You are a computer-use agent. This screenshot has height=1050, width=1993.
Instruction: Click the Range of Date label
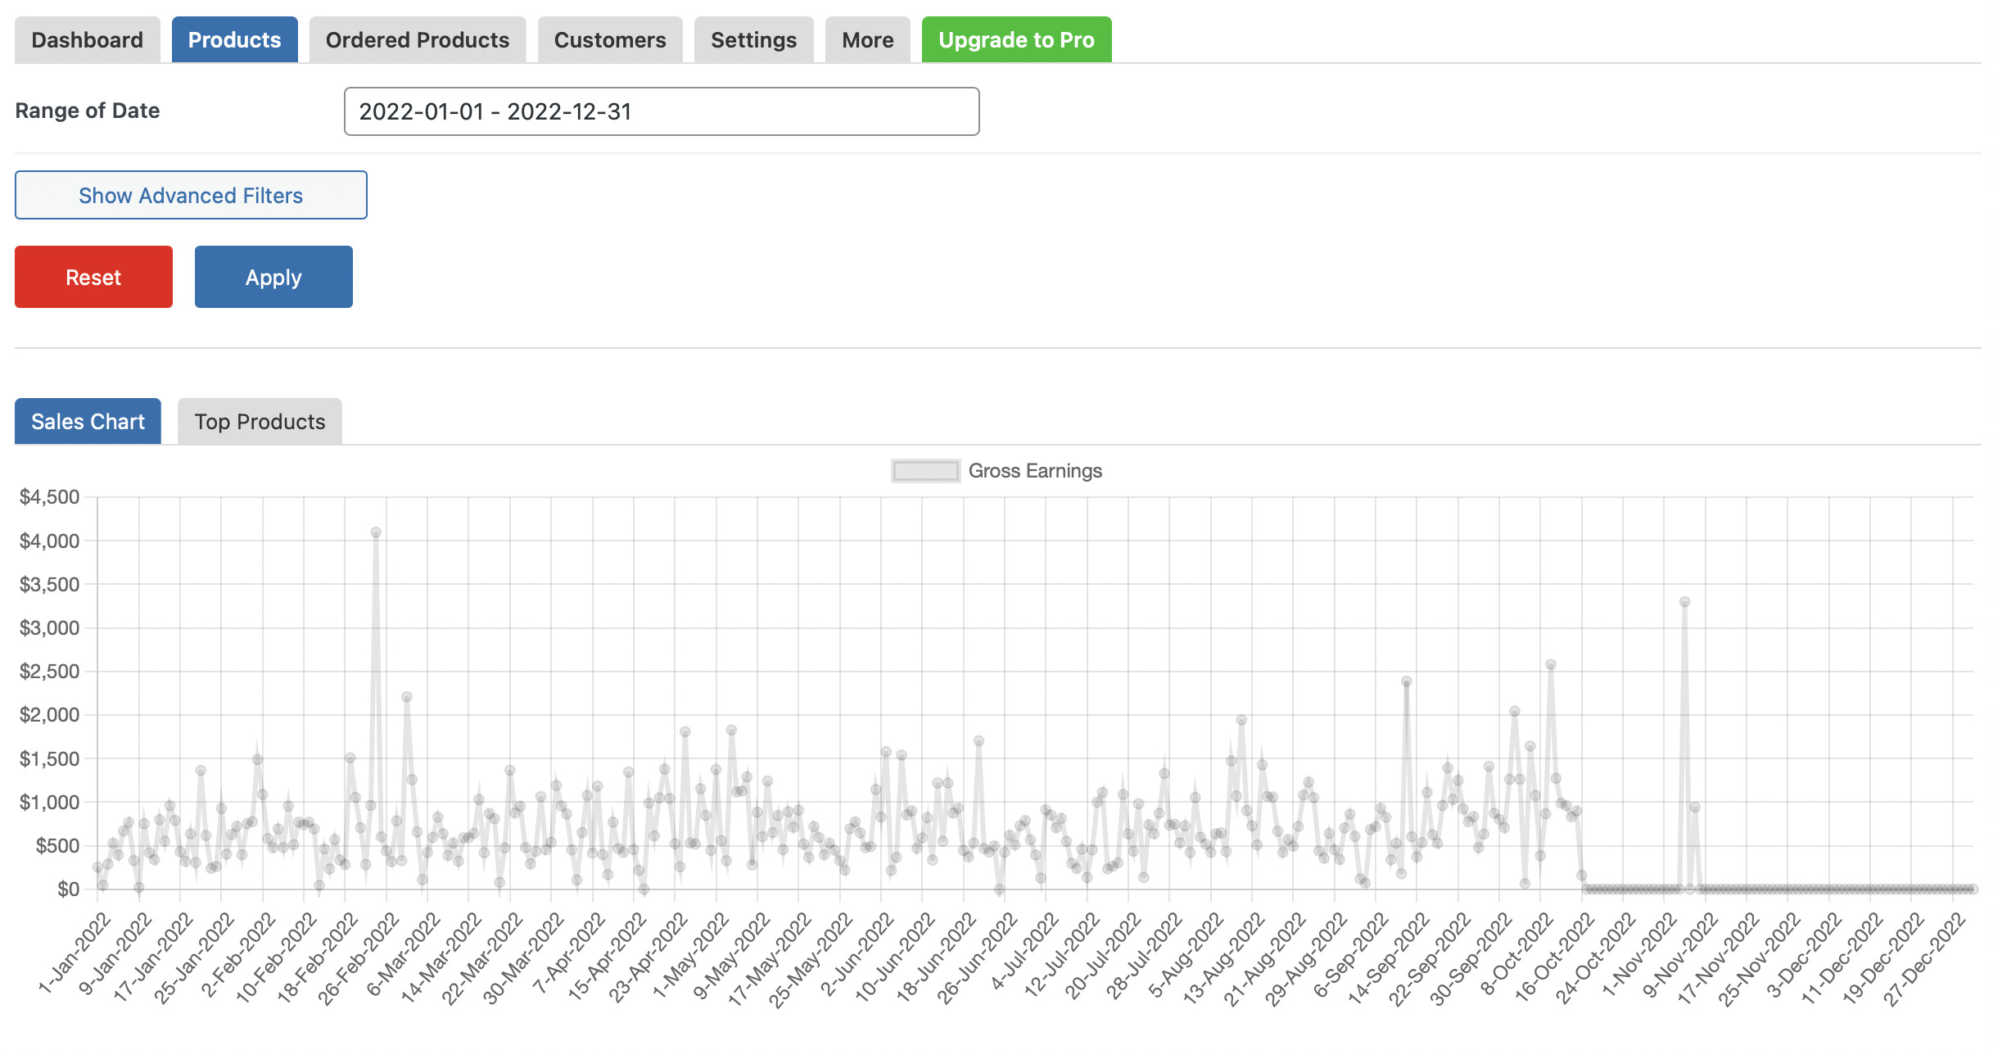[88, 111]
